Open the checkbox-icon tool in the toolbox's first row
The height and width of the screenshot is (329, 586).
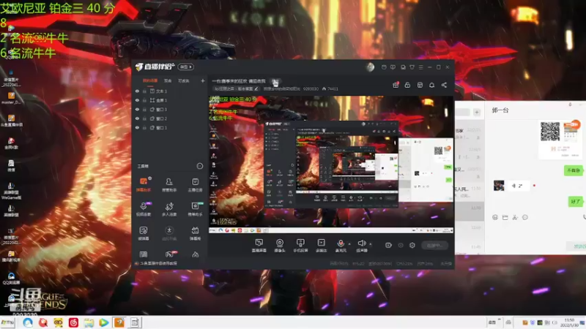[x=195, y=185]
